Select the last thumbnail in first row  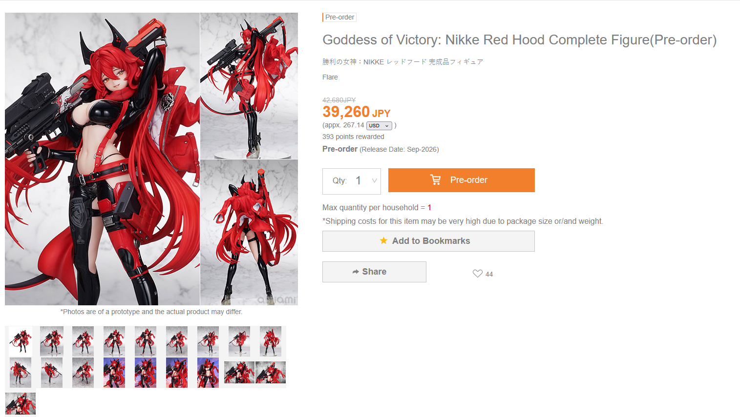(x=271, y=341)
